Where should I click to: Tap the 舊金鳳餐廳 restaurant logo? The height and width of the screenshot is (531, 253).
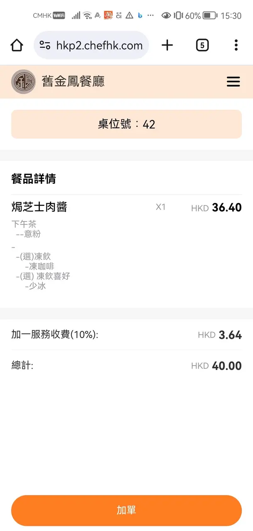[23, 82]
